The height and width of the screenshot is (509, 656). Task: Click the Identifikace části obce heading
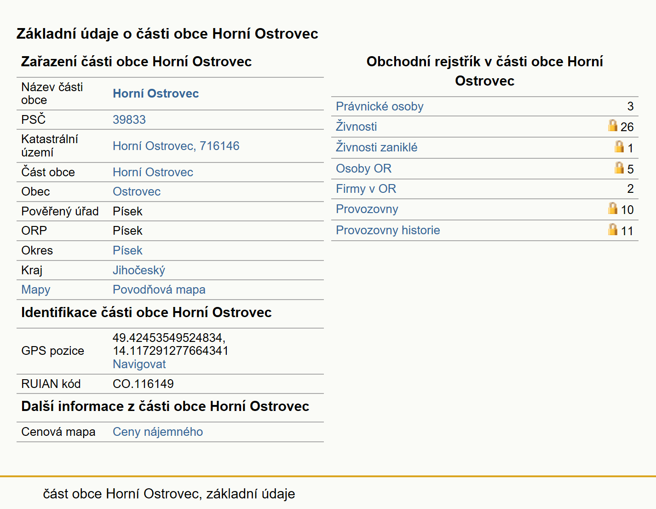[x=147, y=312]
